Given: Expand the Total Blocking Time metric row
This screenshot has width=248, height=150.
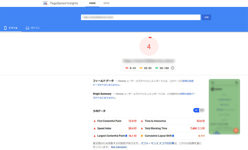Looking at the screenshot, I should [173, 128].
